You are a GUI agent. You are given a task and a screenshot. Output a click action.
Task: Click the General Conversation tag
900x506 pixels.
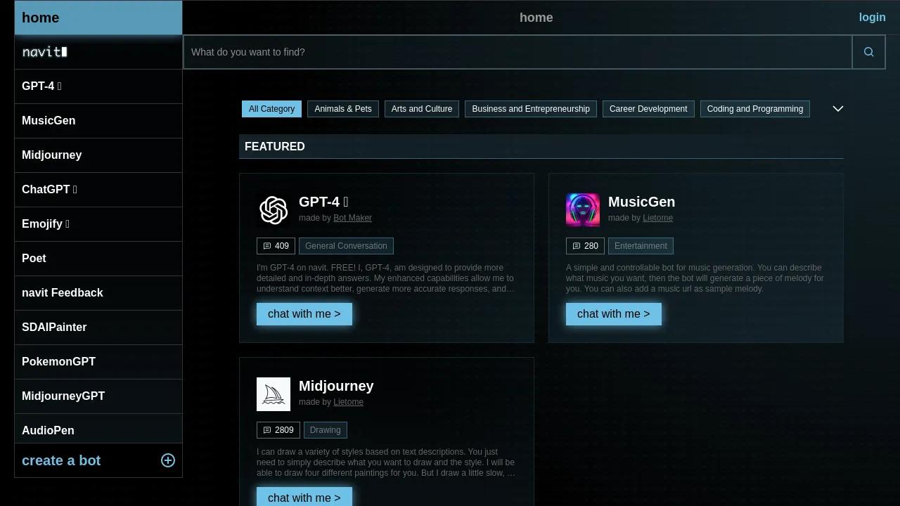click(x=346, y=246)
